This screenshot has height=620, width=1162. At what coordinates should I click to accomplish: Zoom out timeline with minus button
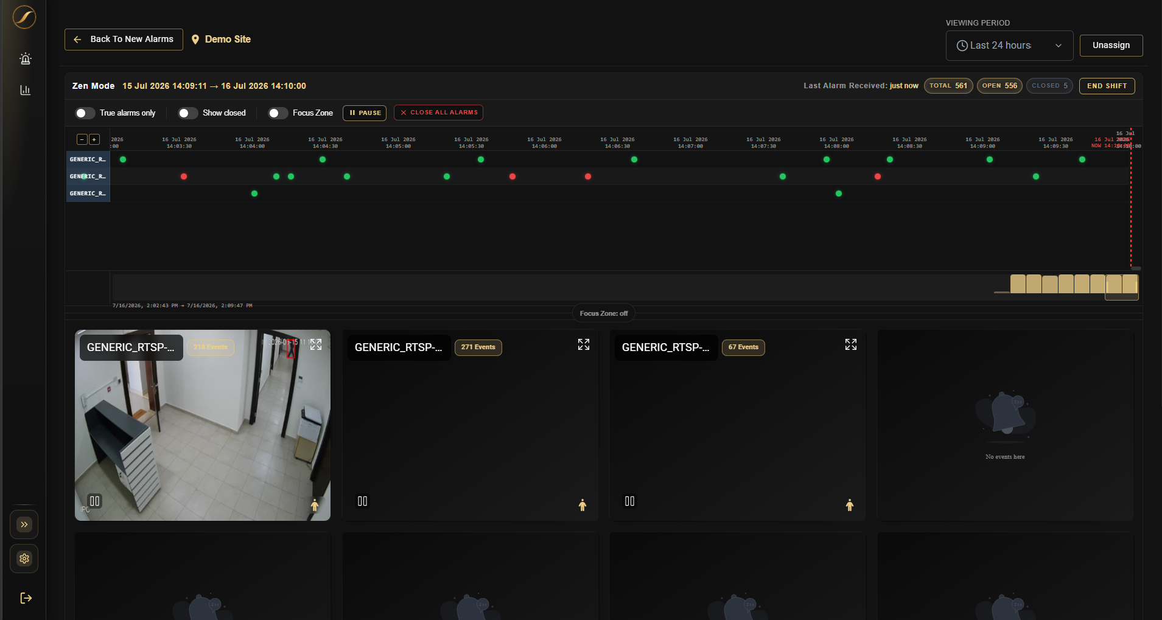tap(82, 140)
